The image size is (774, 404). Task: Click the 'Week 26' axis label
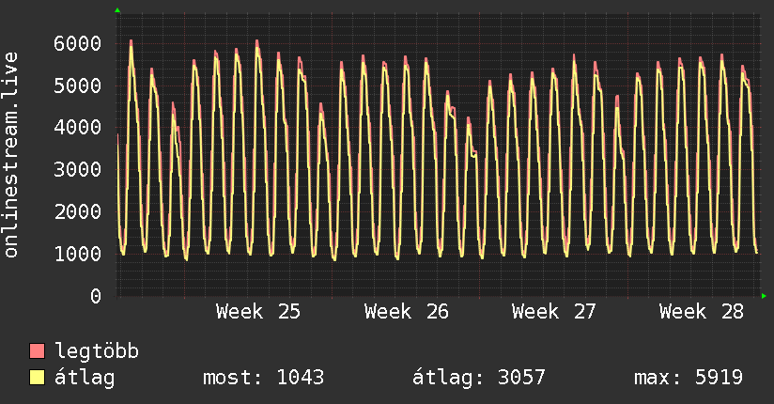(x=406, y=312)
